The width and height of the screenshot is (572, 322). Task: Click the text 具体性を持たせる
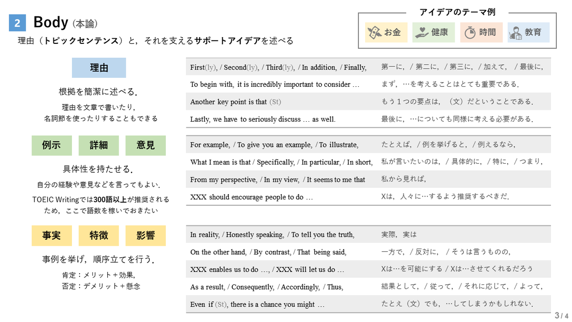tap(99, 169)
